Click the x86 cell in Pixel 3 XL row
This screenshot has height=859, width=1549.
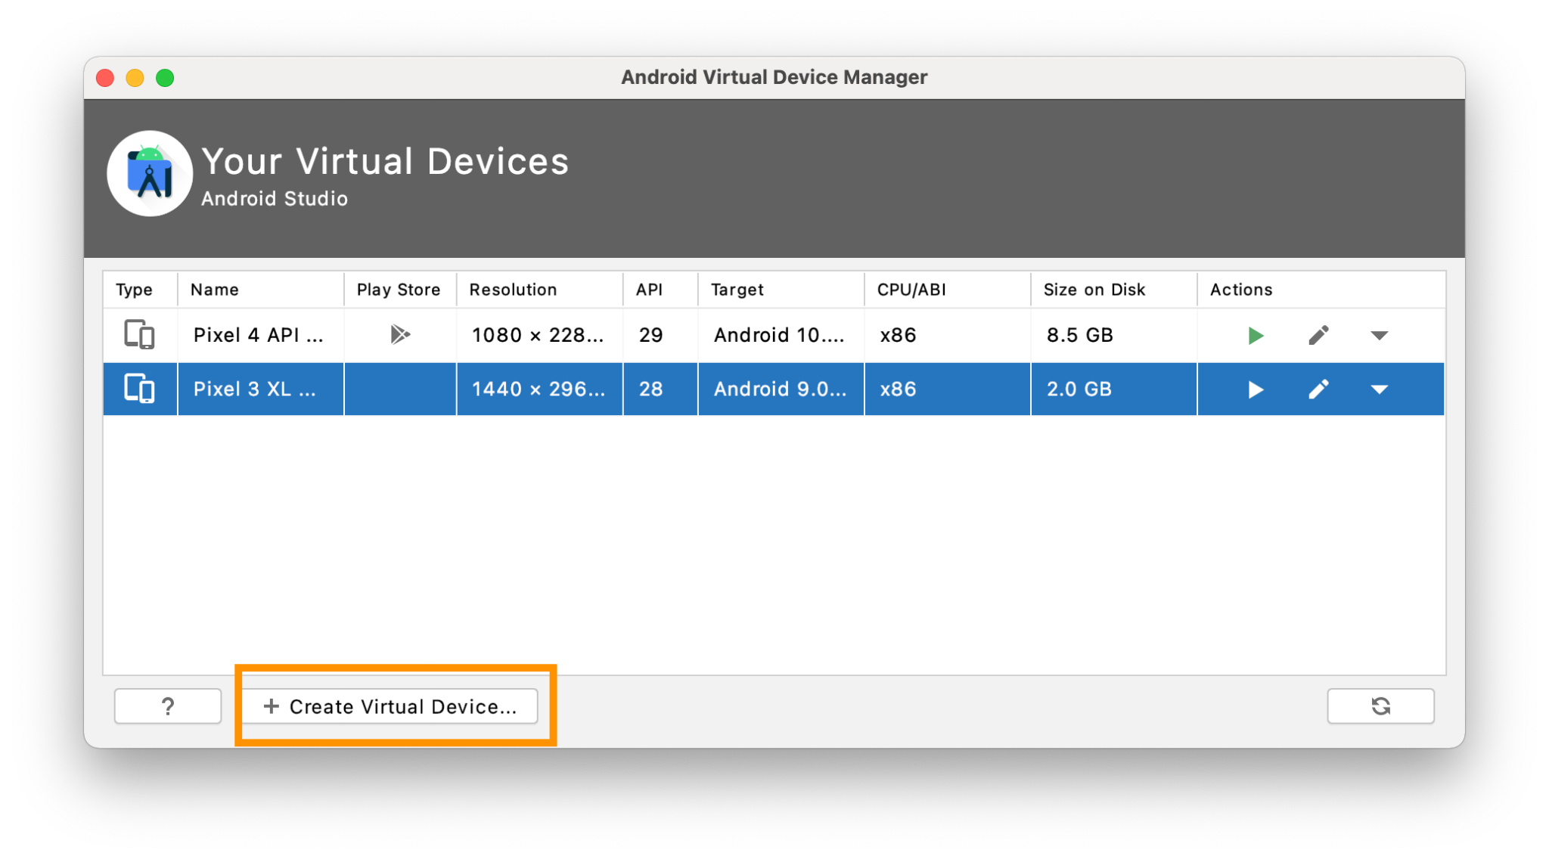coord(948,389)
